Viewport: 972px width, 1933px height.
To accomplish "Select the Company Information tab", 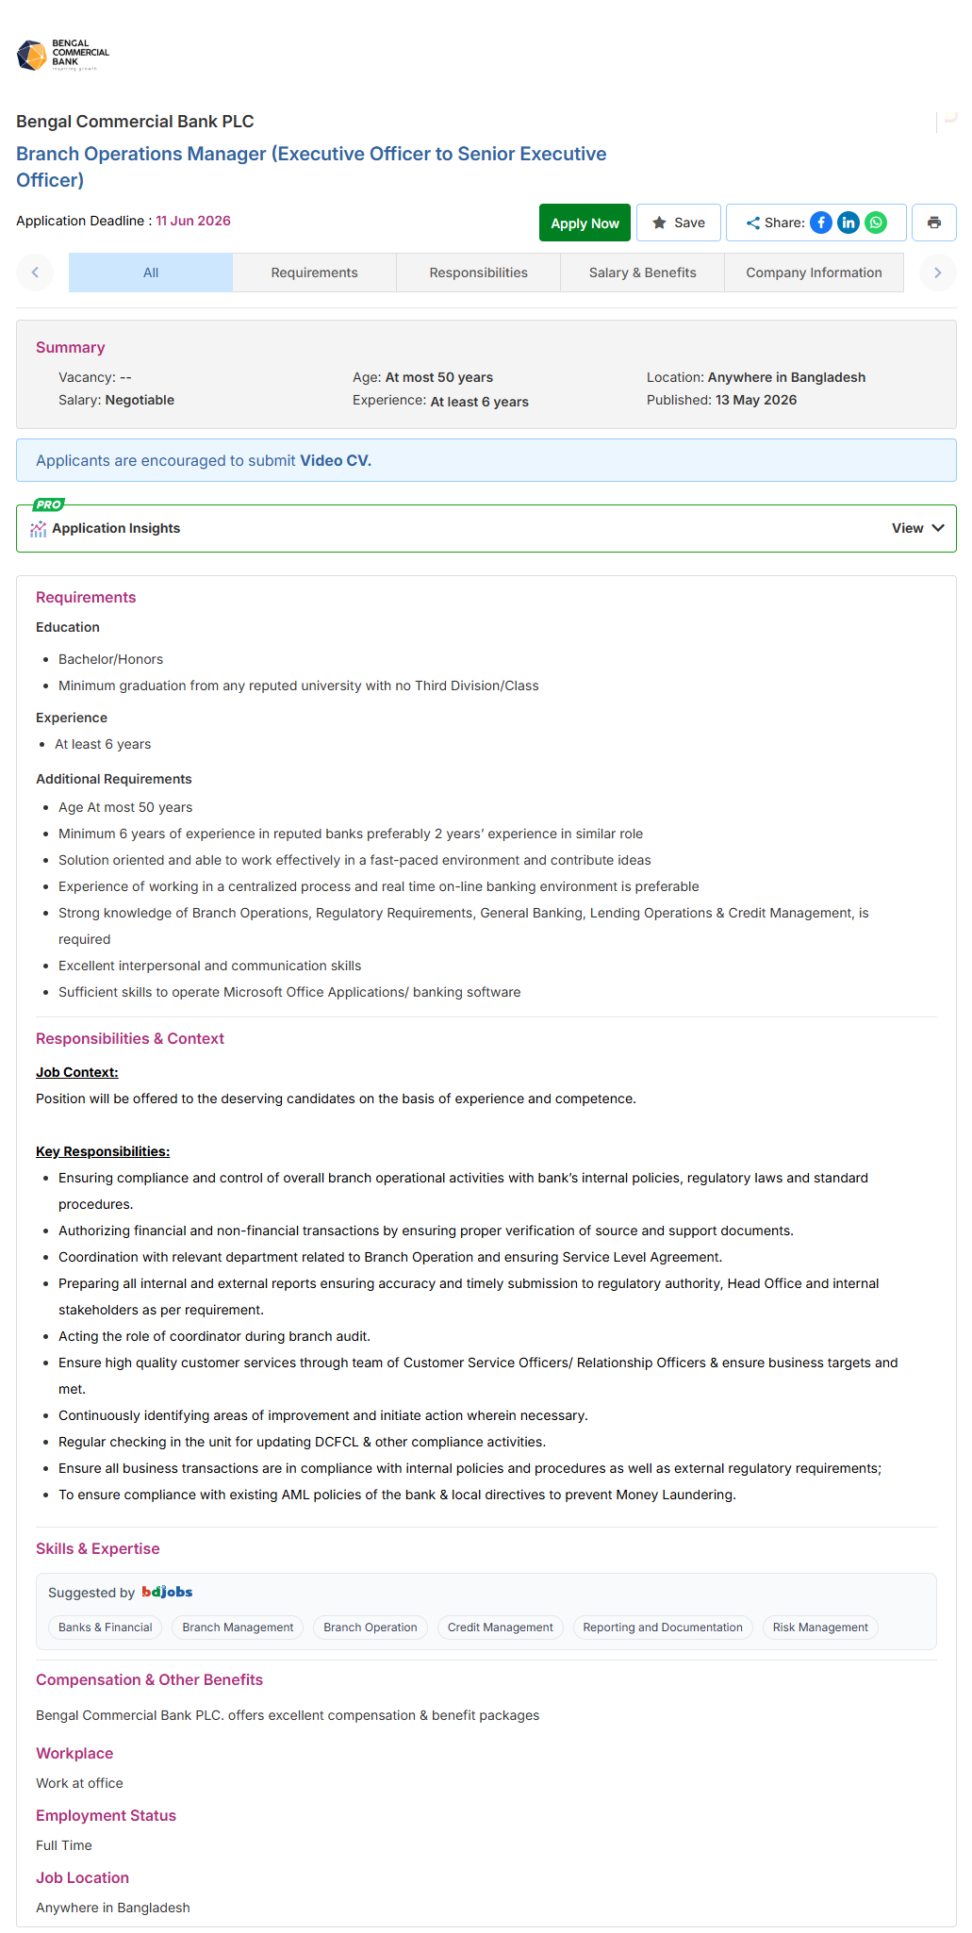I will [x=815, y=273].
